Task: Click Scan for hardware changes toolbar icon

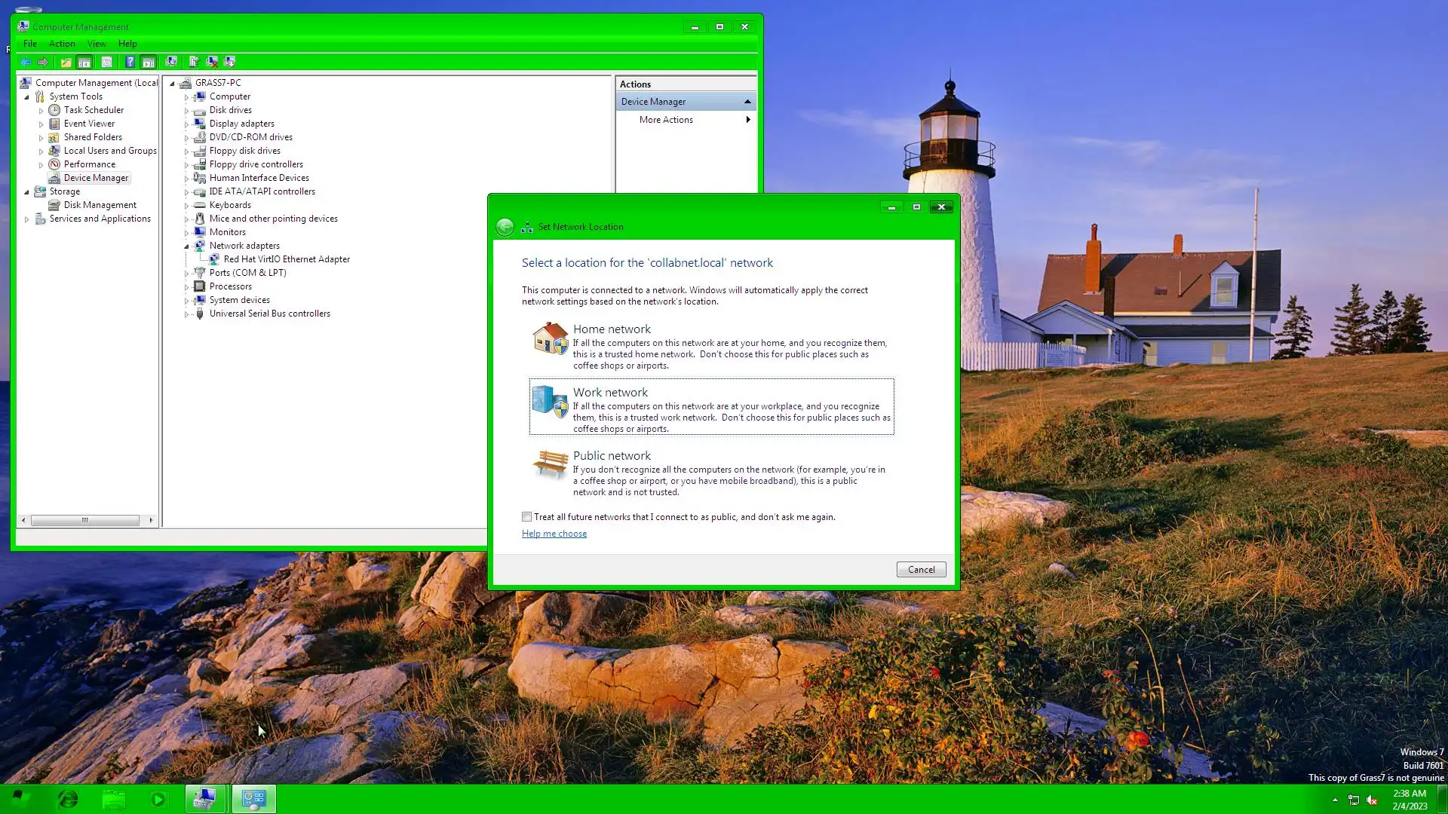Action: click(x=171, y=62)
